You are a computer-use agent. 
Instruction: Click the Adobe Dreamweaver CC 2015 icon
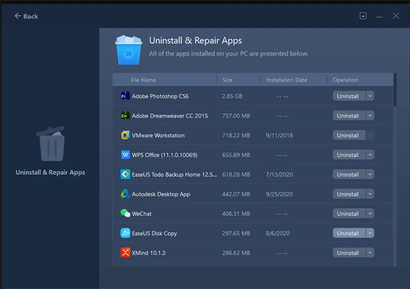point(125,116)
